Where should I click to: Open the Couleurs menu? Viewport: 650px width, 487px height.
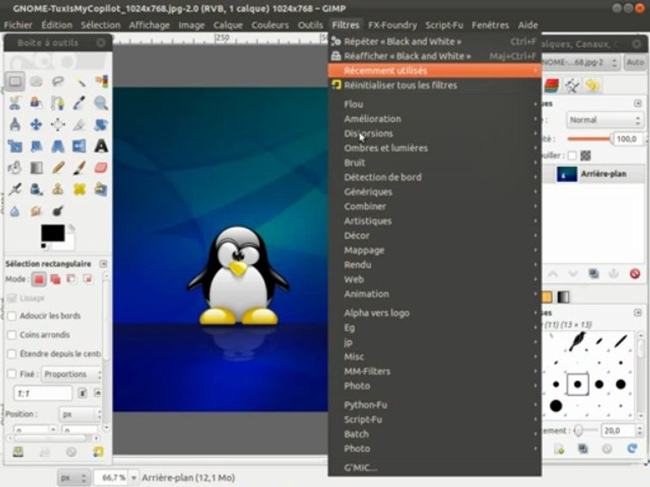pyautogui.click(x=270, y=25)
